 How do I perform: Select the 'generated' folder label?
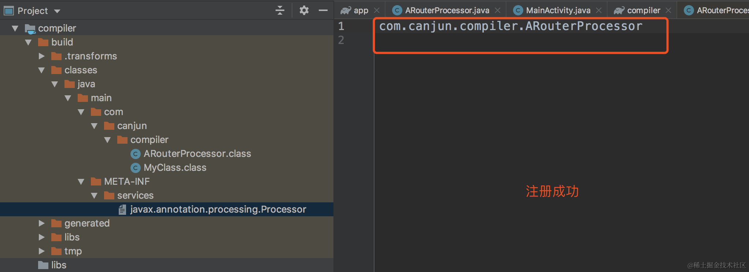[x=87, y=223]
